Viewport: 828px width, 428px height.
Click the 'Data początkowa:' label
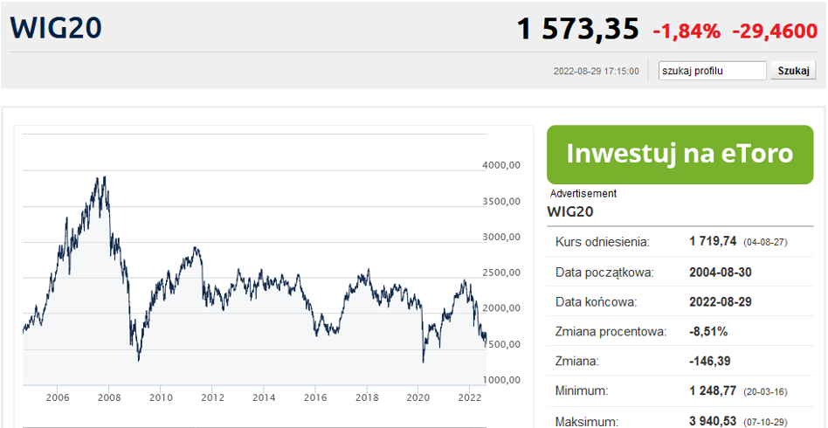click(604, 273)
